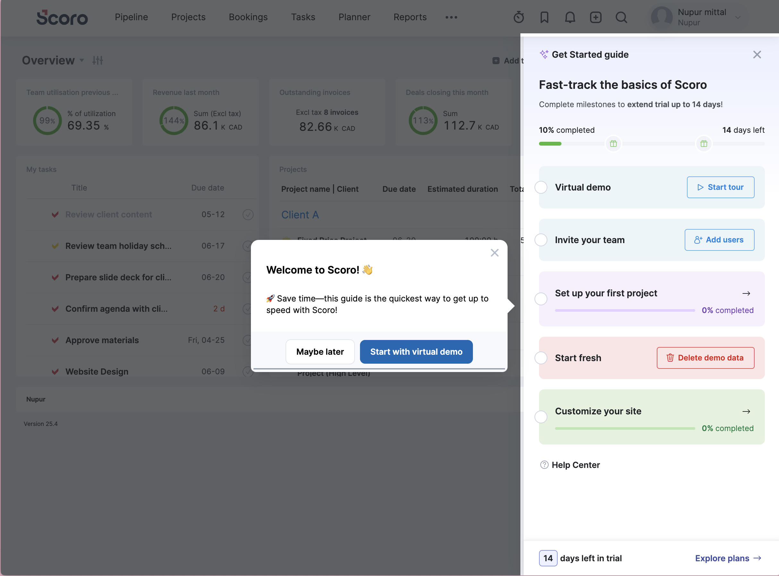Open the notifications bell icon
Screen dimensions: 779x576
(570, 17)
